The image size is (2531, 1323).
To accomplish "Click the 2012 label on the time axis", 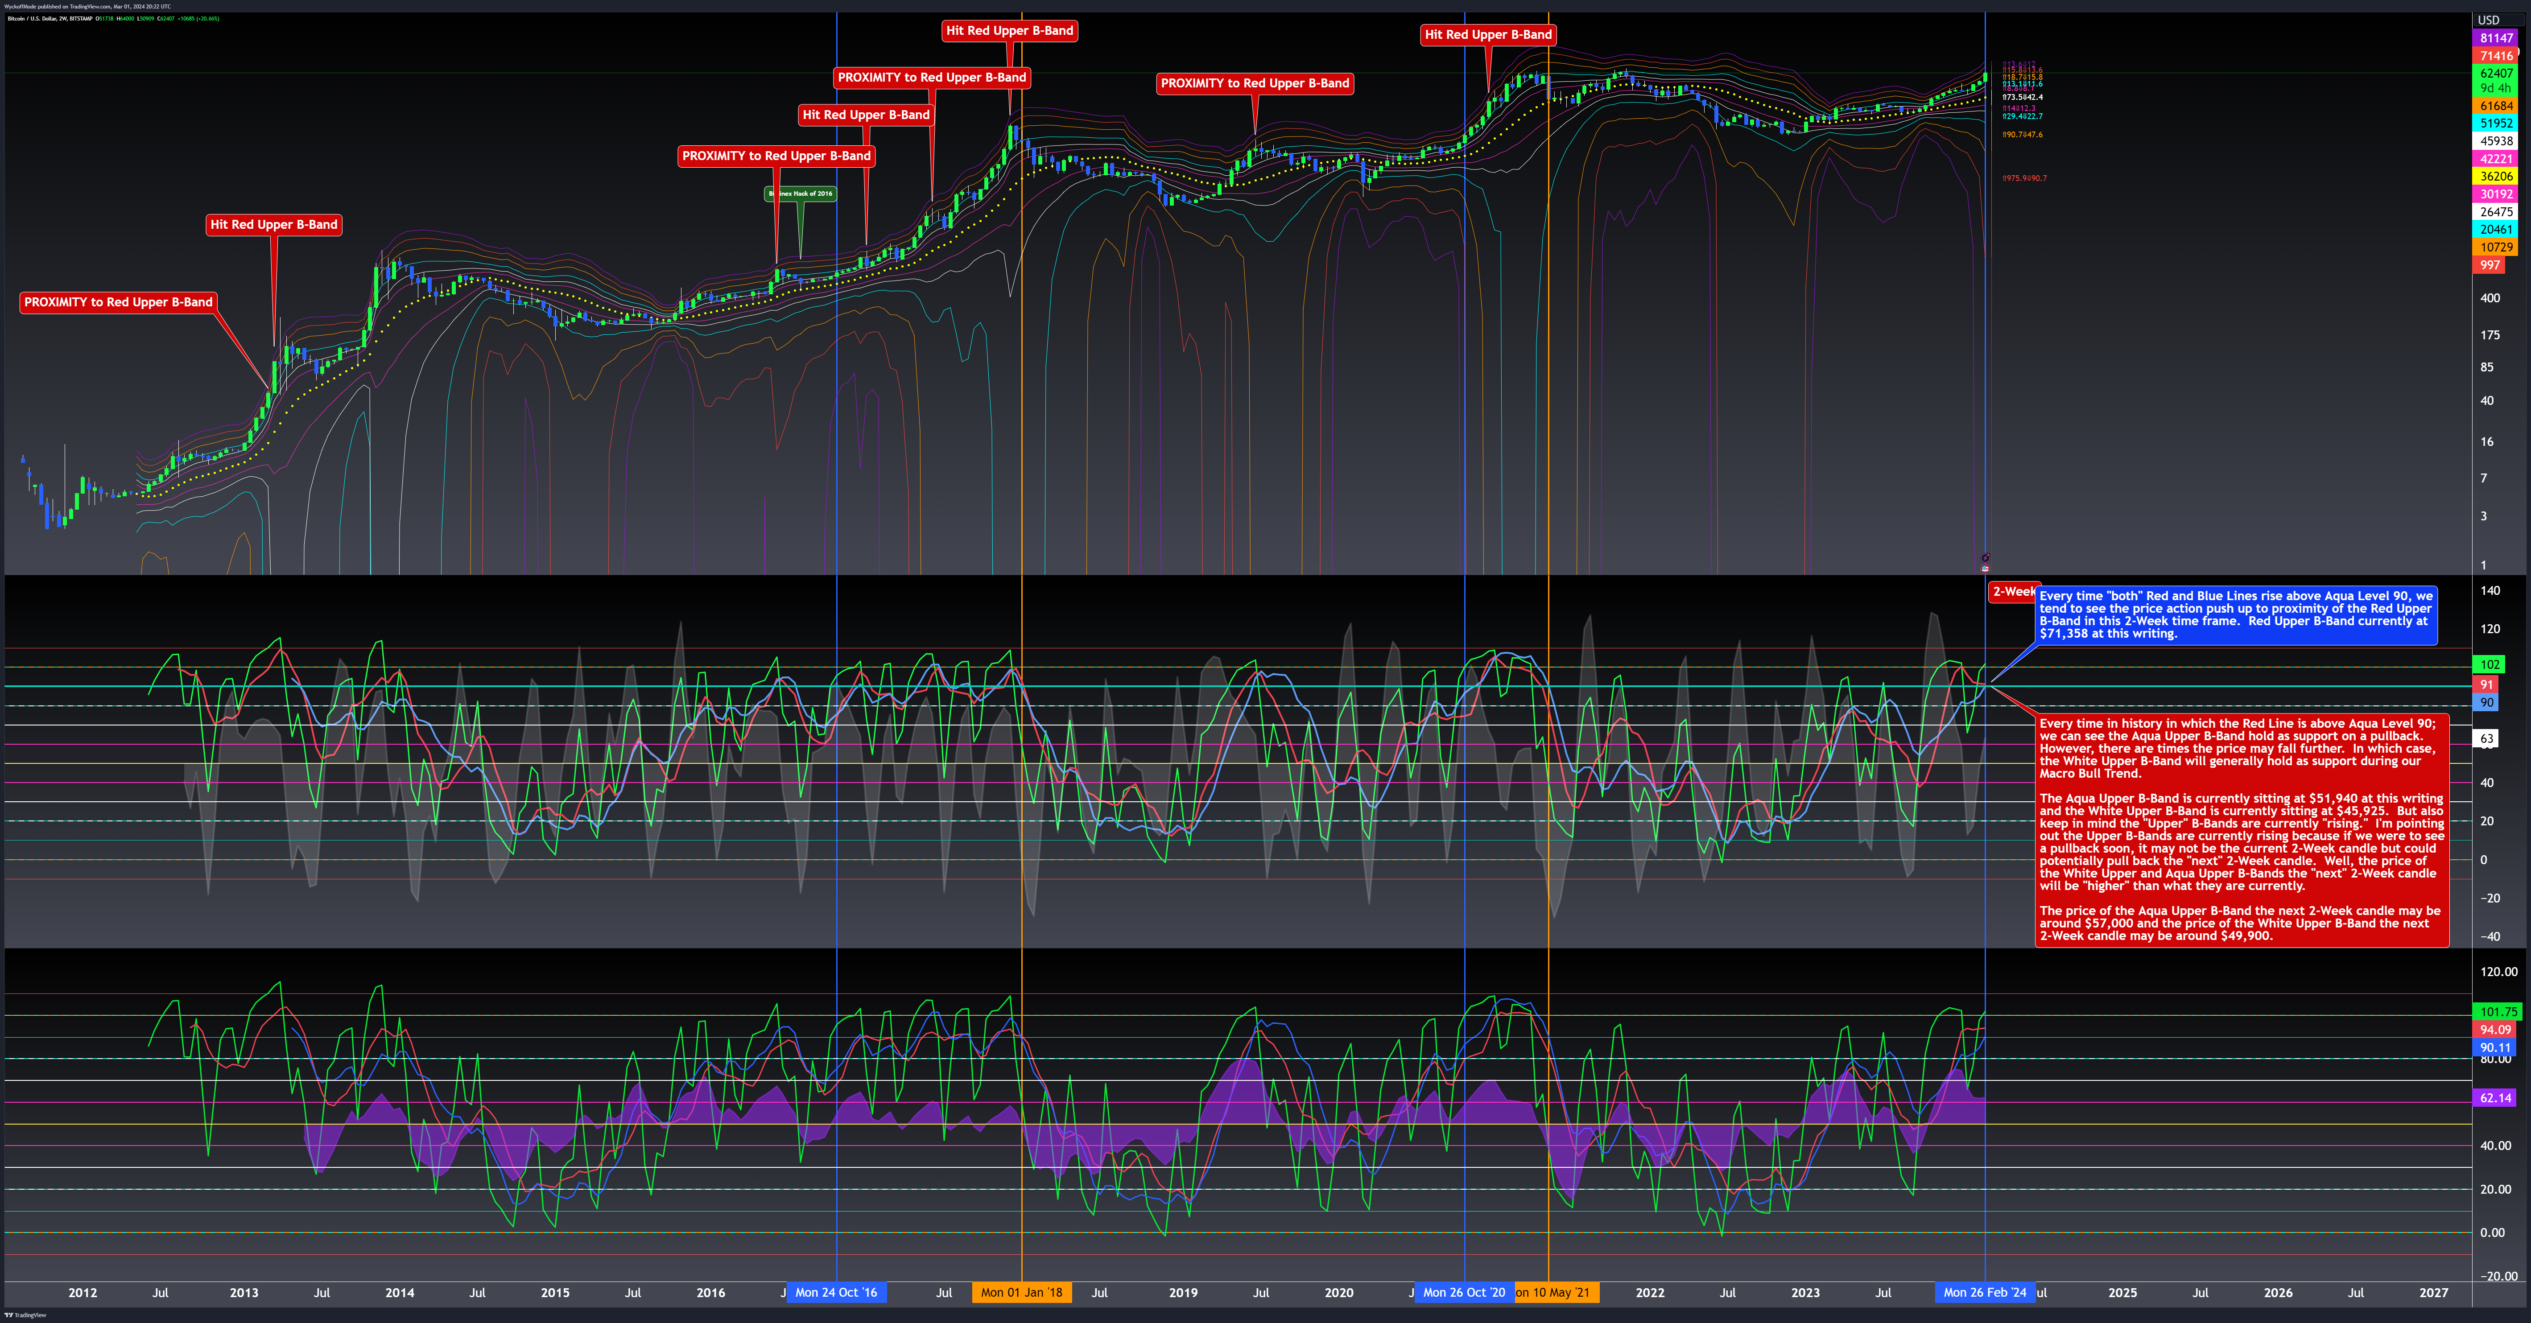I will (x=83, y=1293).
